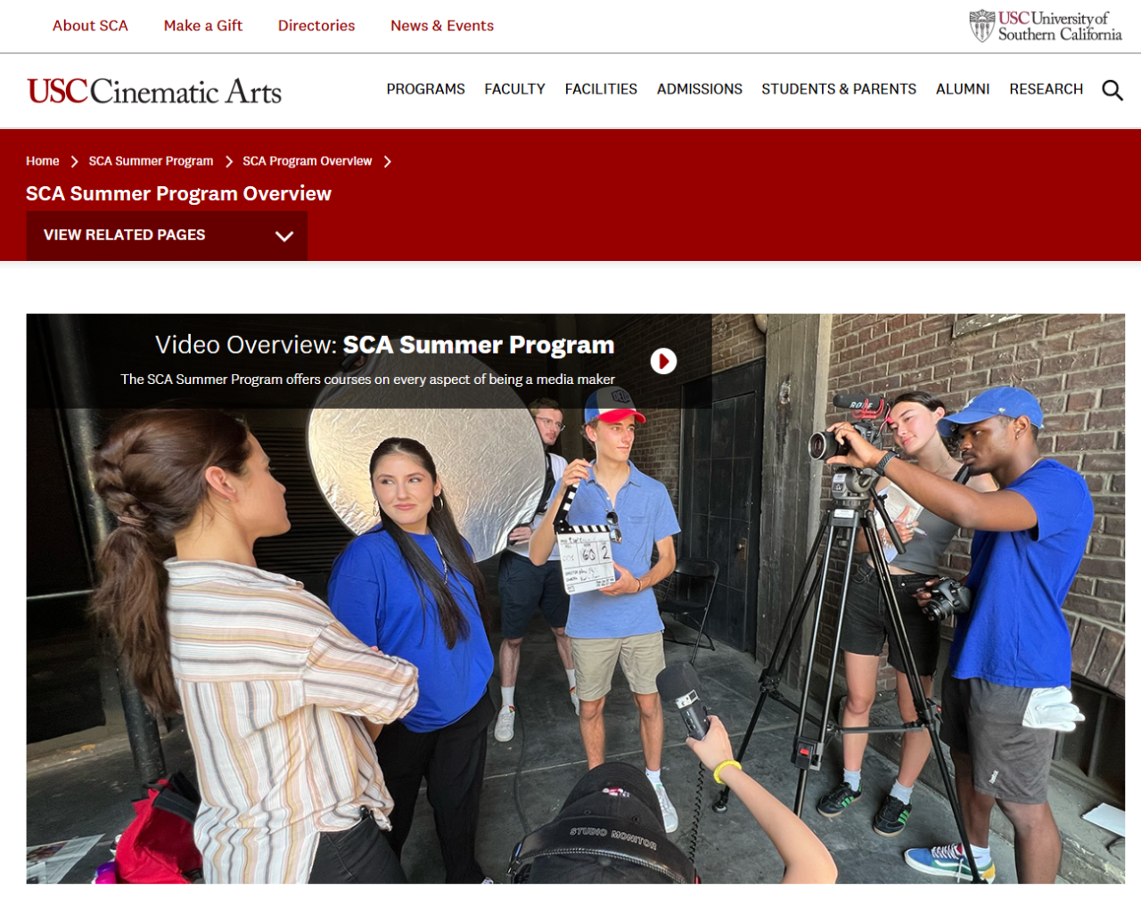Click the USC Cinematic Arts logo
The width and height of the screenshot is (1141, 898).
point(154,91)
